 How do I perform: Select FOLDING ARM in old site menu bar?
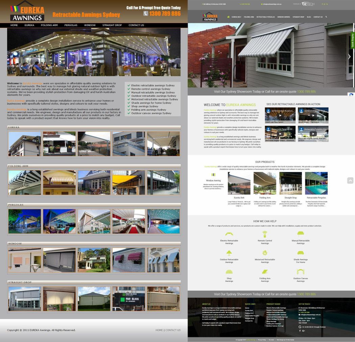pyautogui.click(x=49, y=25)
